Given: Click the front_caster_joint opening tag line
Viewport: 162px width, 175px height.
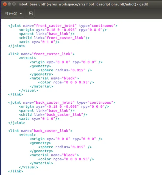Looking at the screenshot, I should 63,26.
